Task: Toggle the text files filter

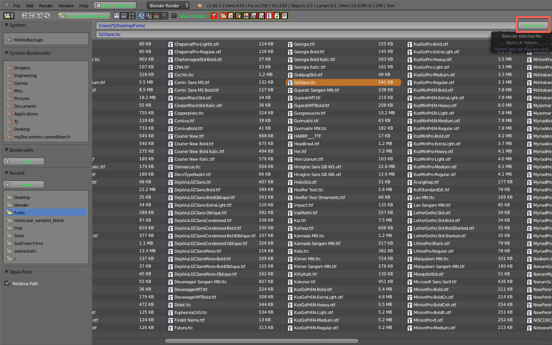Action: coord(284,16)
